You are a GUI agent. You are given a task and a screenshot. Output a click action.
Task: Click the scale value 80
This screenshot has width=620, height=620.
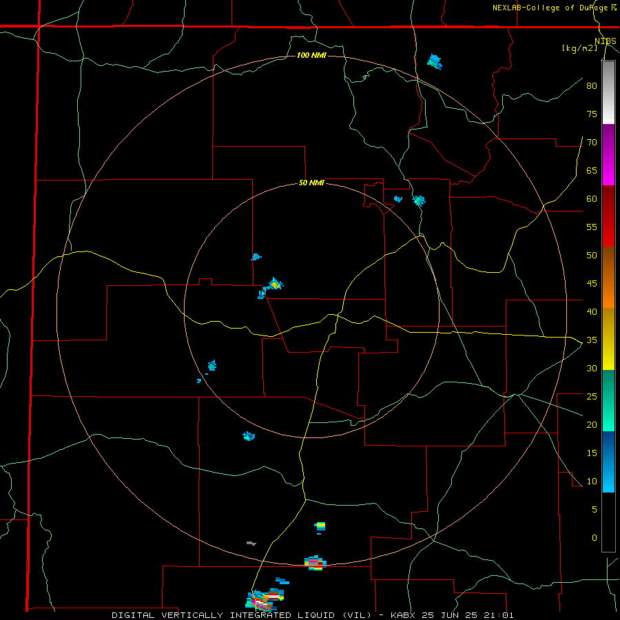click(x=592, y=86)
